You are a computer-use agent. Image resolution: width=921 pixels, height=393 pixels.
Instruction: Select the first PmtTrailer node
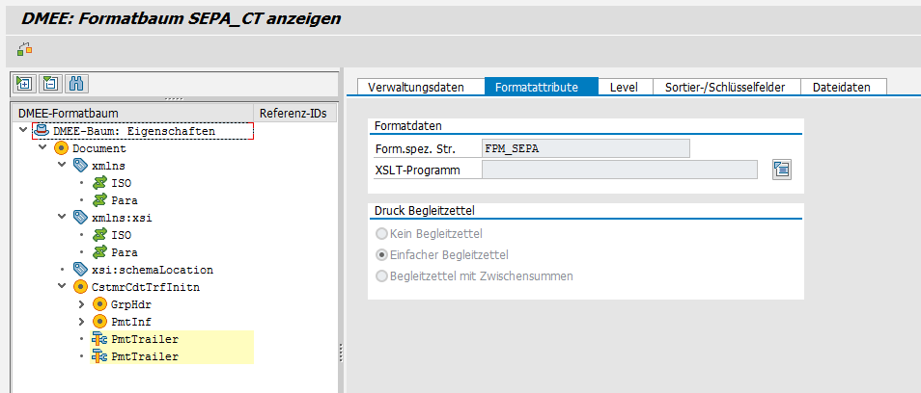(145, 339)
